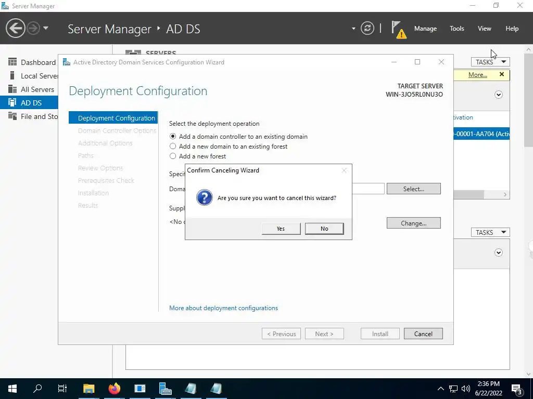This screenshot has width=533, height=399.
Task: Open the More... link in notification bar
Action: click(x=478, y=75)
